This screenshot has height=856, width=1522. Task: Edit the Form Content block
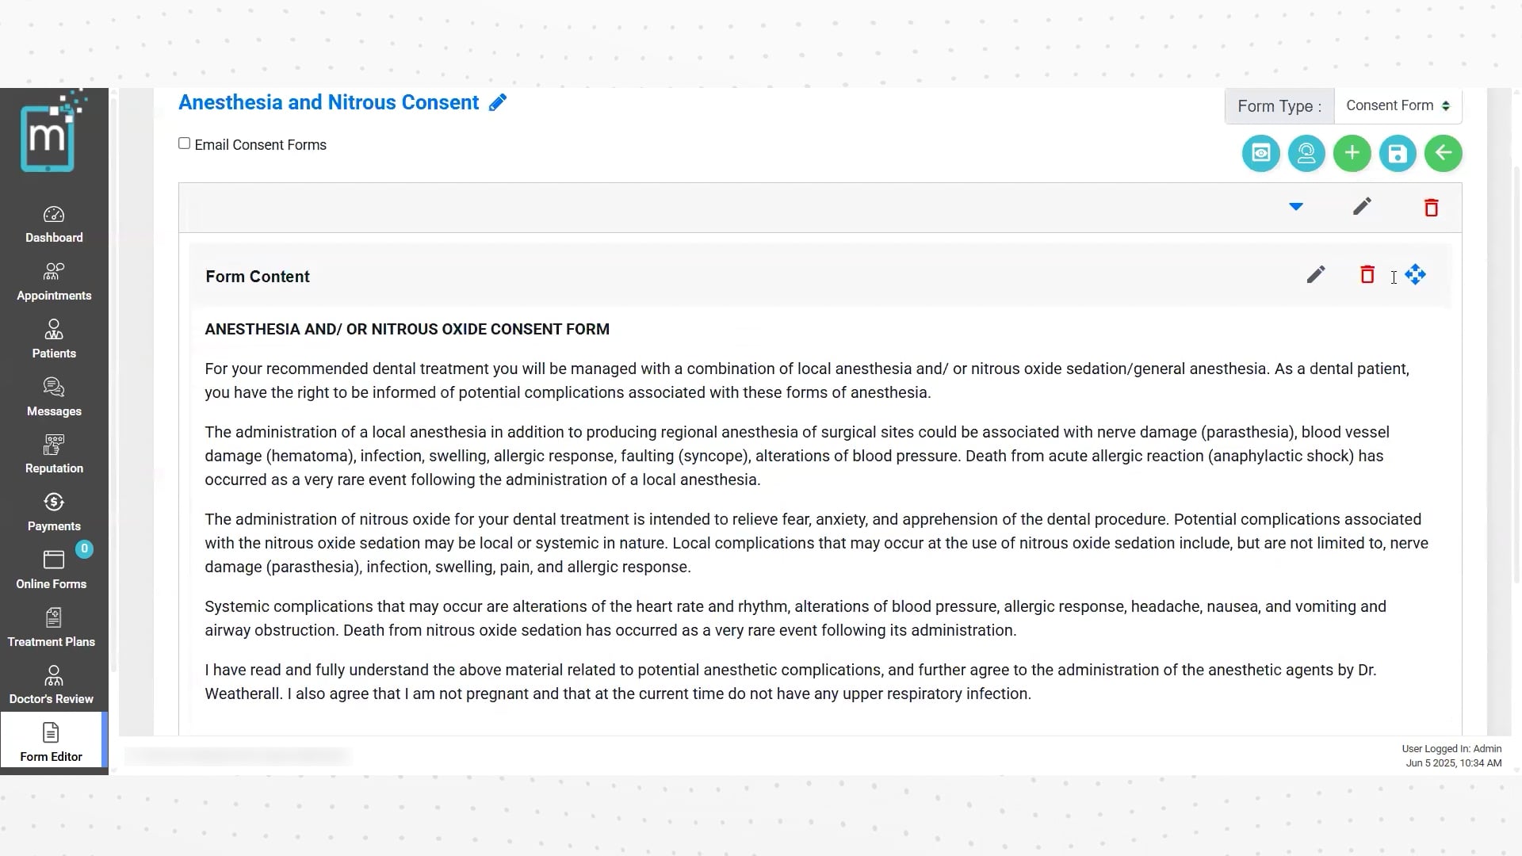[x=1316, y=275]
